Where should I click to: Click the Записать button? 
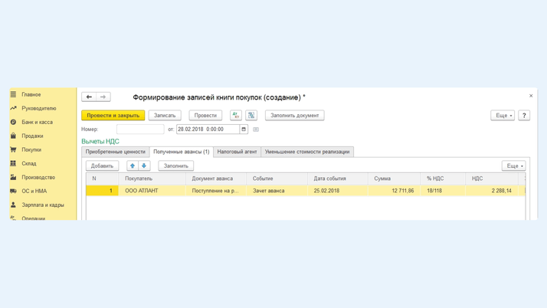click(165, 115)
